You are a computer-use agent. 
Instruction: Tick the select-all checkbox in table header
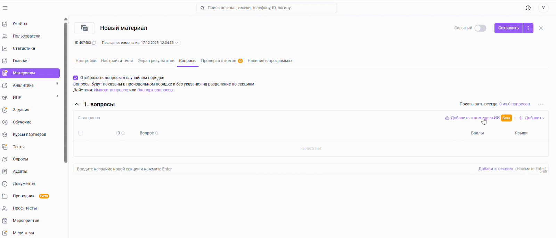pos(81,133)
